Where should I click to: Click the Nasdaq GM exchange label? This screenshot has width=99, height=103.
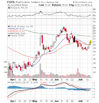[52, 2]
